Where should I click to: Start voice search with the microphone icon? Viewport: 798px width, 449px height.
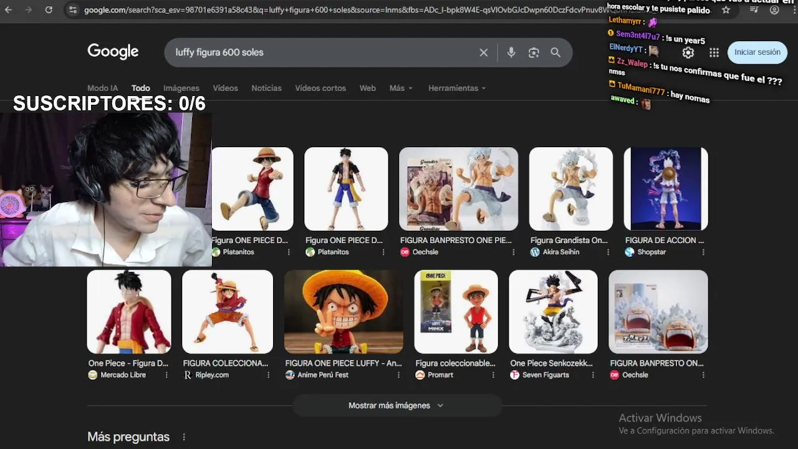click(x=511, y=52)
